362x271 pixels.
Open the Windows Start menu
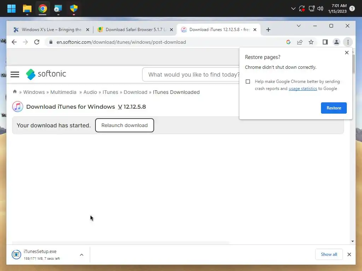point(11,8)
